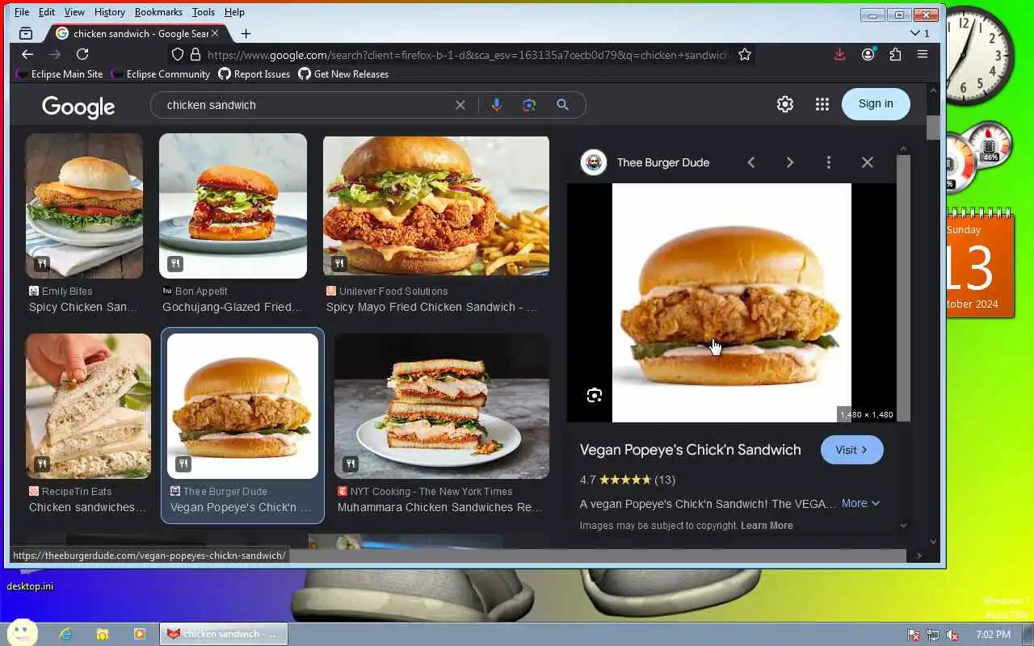Click the site padlock security icon
The height and width of the screenshot is (646, 1034).
(195, 54)
